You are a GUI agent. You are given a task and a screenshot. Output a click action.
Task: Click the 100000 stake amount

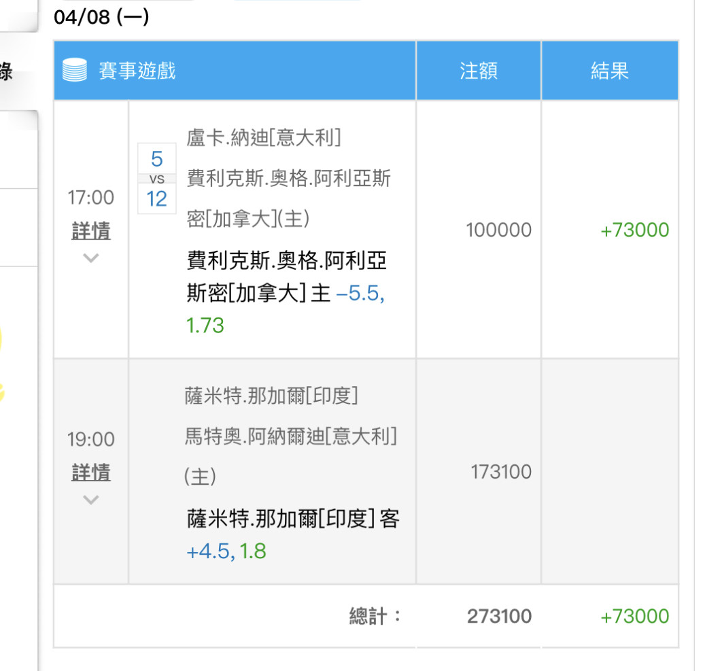[498, 230]
